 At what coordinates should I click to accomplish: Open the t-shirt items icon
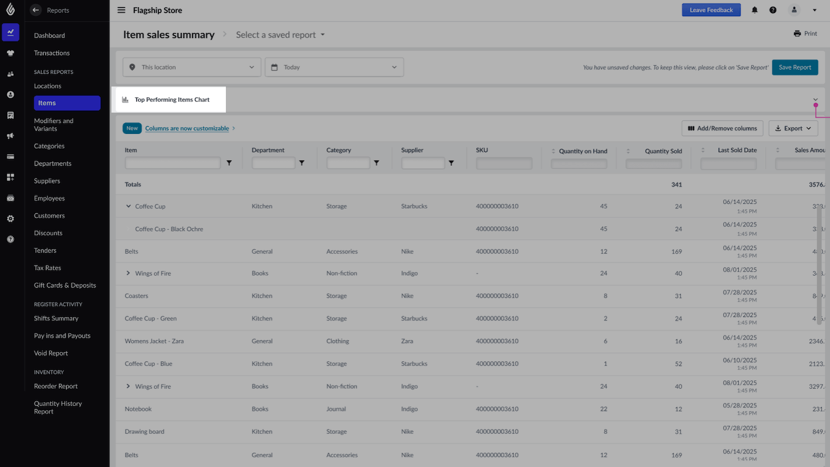tap(10, 53)
